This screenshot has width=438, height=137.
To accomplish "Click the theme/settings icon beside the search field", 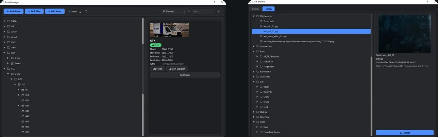I will point(219,11).
